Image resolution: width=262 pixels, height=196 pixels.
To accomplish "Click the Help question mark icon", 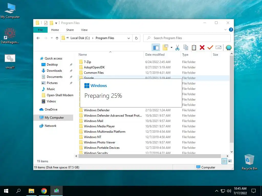I will (231, 30).
